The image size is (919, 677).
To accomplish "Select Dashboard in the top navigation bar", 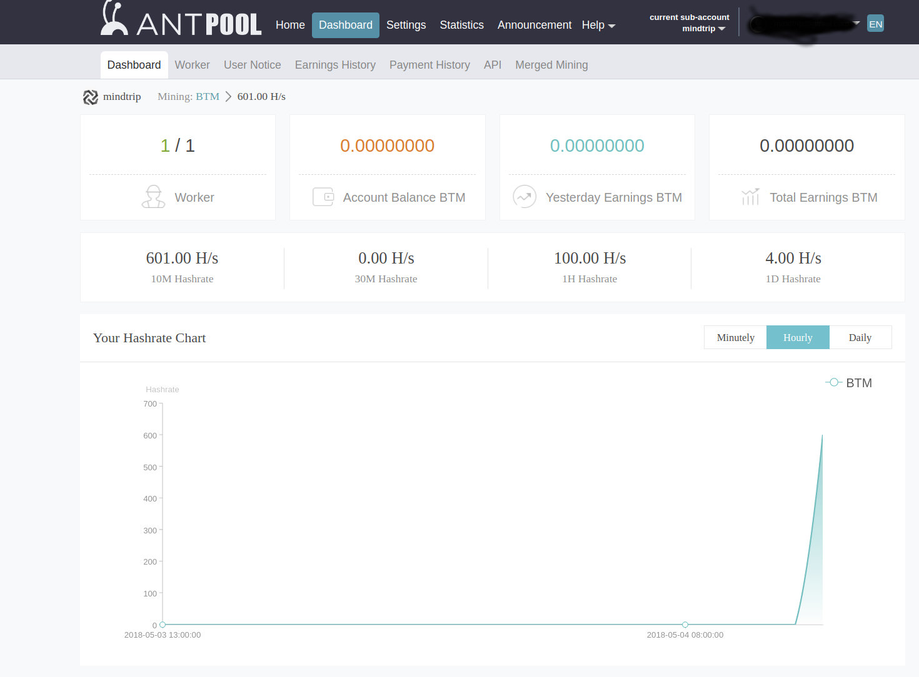I will click(346, 25).
